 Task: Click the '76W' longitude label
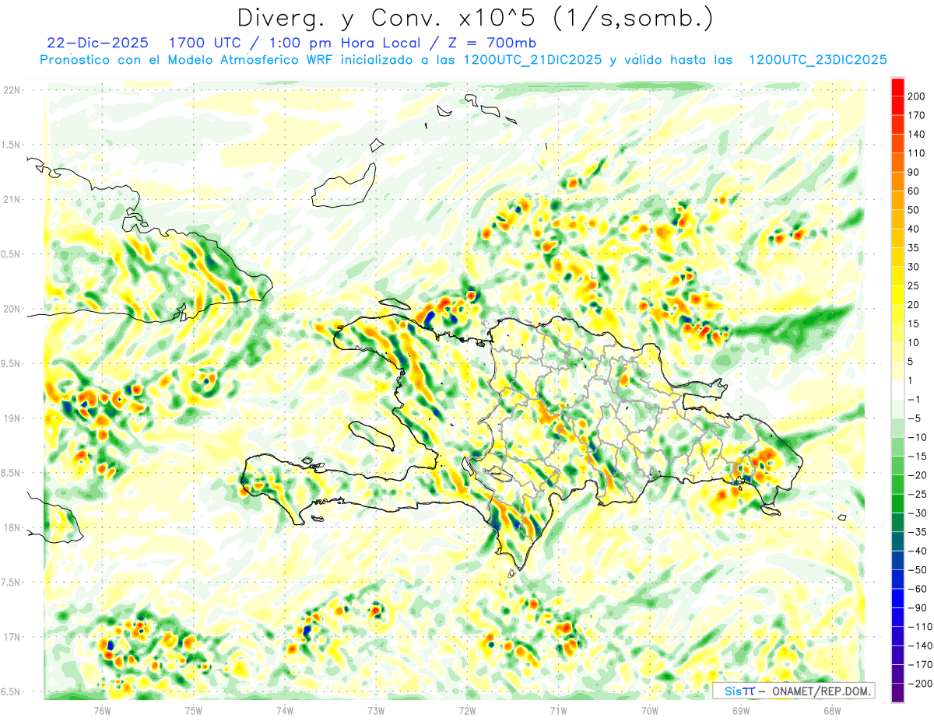pos(102,709)
